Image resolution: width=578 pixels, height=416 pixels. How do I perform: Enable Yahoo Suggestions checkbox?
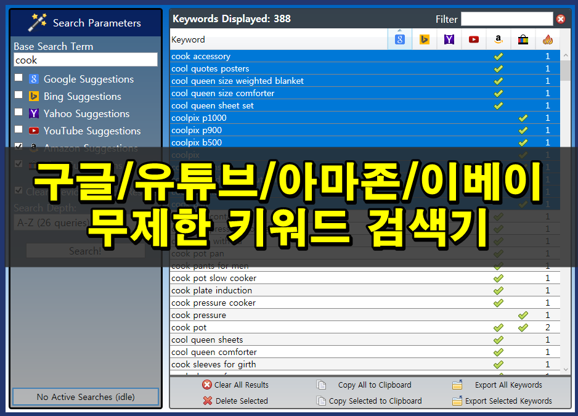click(18, 112)
